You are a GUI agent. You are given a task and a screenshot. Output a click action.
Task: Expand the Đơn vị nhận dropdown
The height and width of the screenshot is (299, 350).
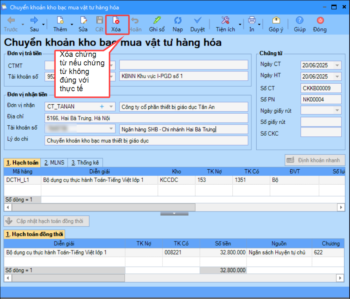111,107
